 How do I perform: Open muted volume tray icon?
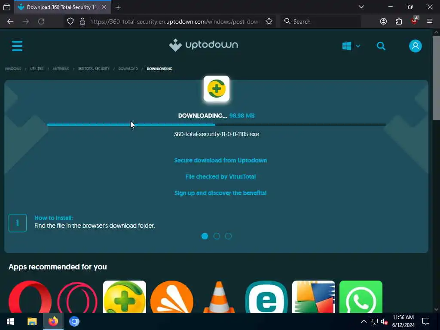385,321
